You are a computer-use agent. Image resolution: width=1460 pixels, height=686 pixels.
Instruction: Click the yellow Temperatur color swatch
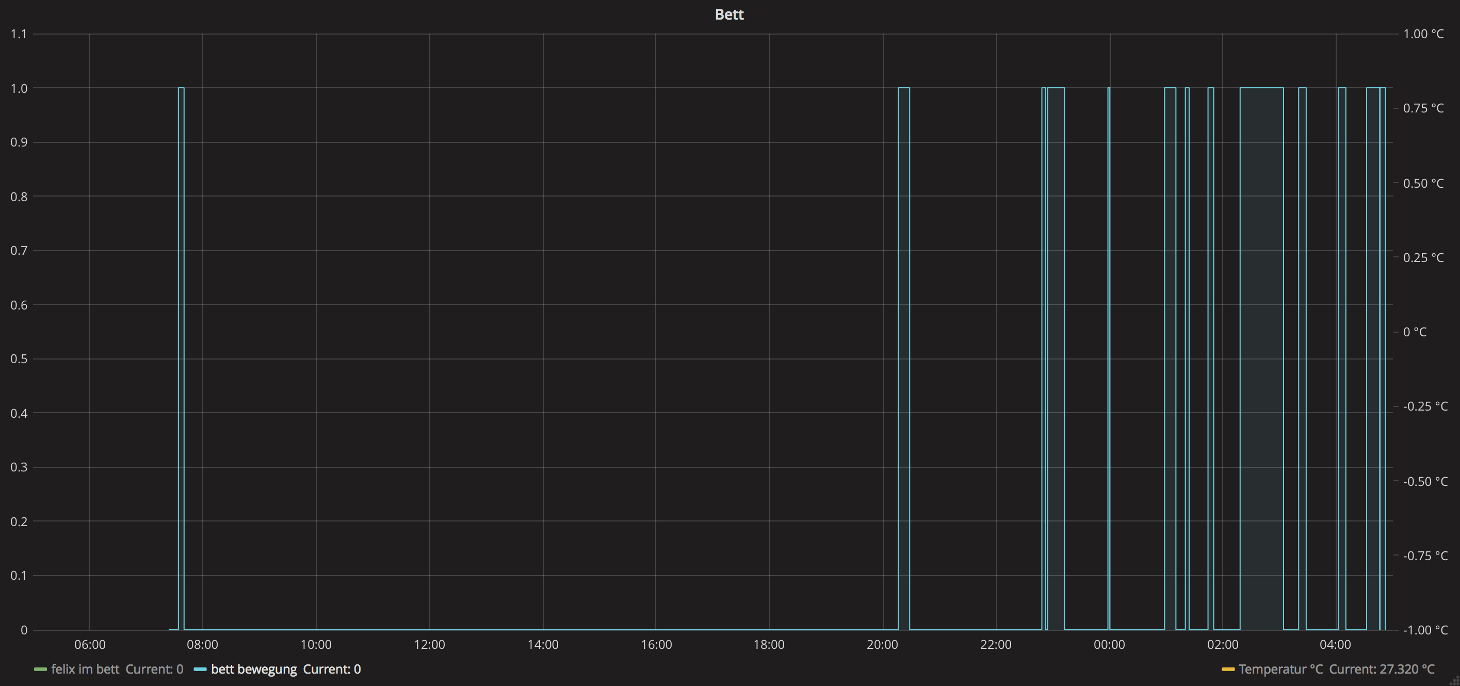[x=1228, y=669]
